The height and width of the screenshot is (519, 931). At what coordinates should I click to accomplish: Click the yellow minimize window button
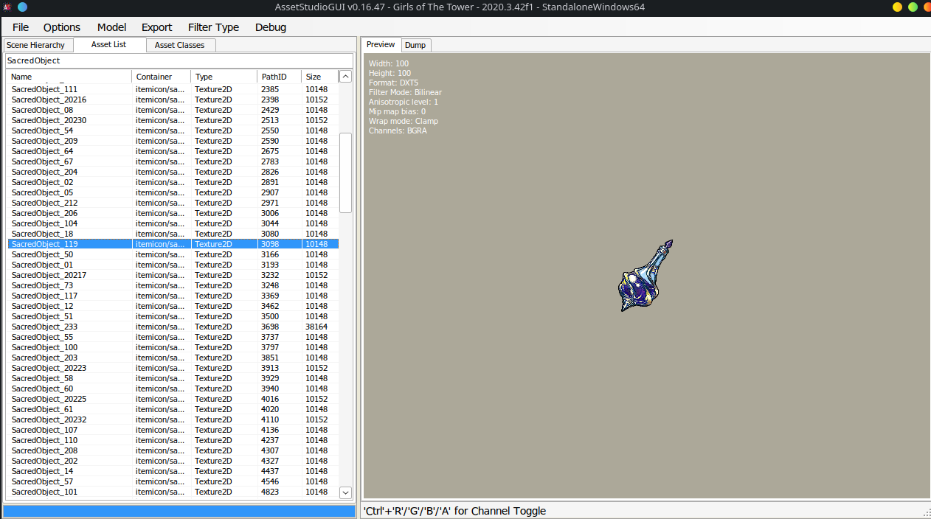coord(897,7)
